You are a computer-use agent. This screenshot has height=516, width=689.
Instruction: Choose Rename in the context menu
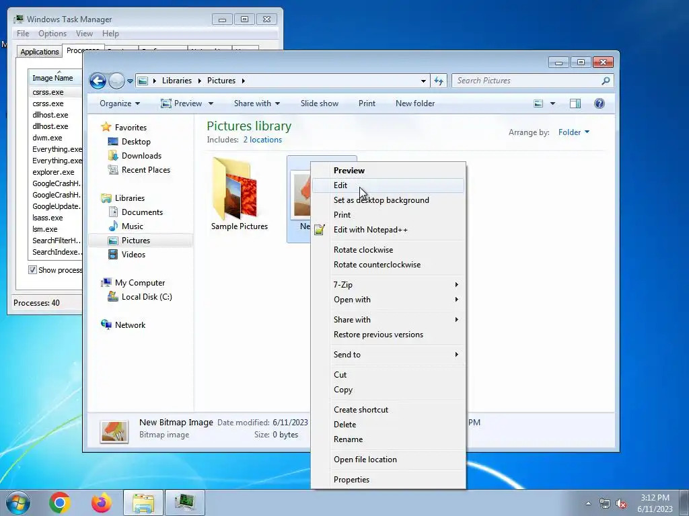[x=388, y=439]
